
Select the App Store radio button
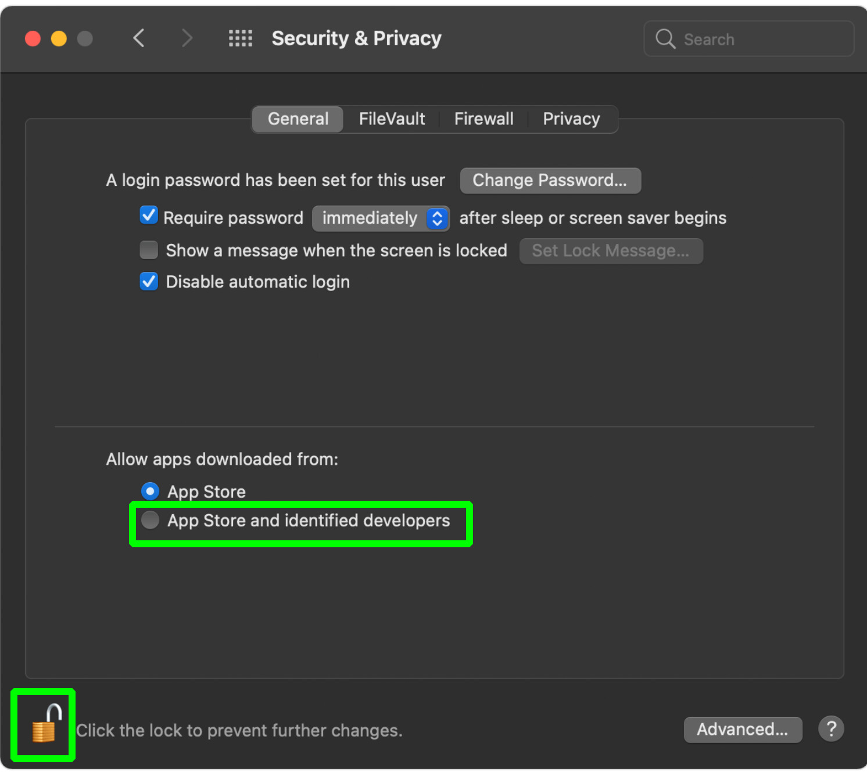click(151, 491)
